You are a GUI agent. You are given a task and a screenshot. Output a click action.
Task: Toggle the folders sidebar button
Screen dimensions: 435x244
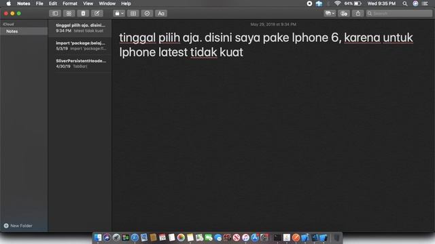pos(55,14)
